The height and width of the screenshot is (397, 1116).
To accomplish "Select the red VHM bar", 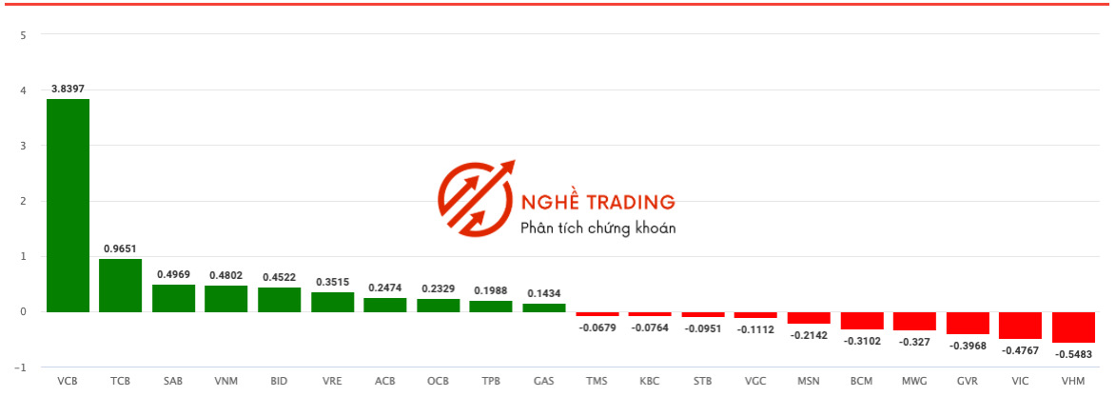I will coord(1073,328).
